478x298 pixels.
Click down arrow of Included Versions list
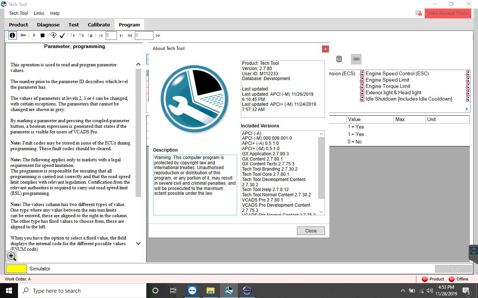(321, 212)
